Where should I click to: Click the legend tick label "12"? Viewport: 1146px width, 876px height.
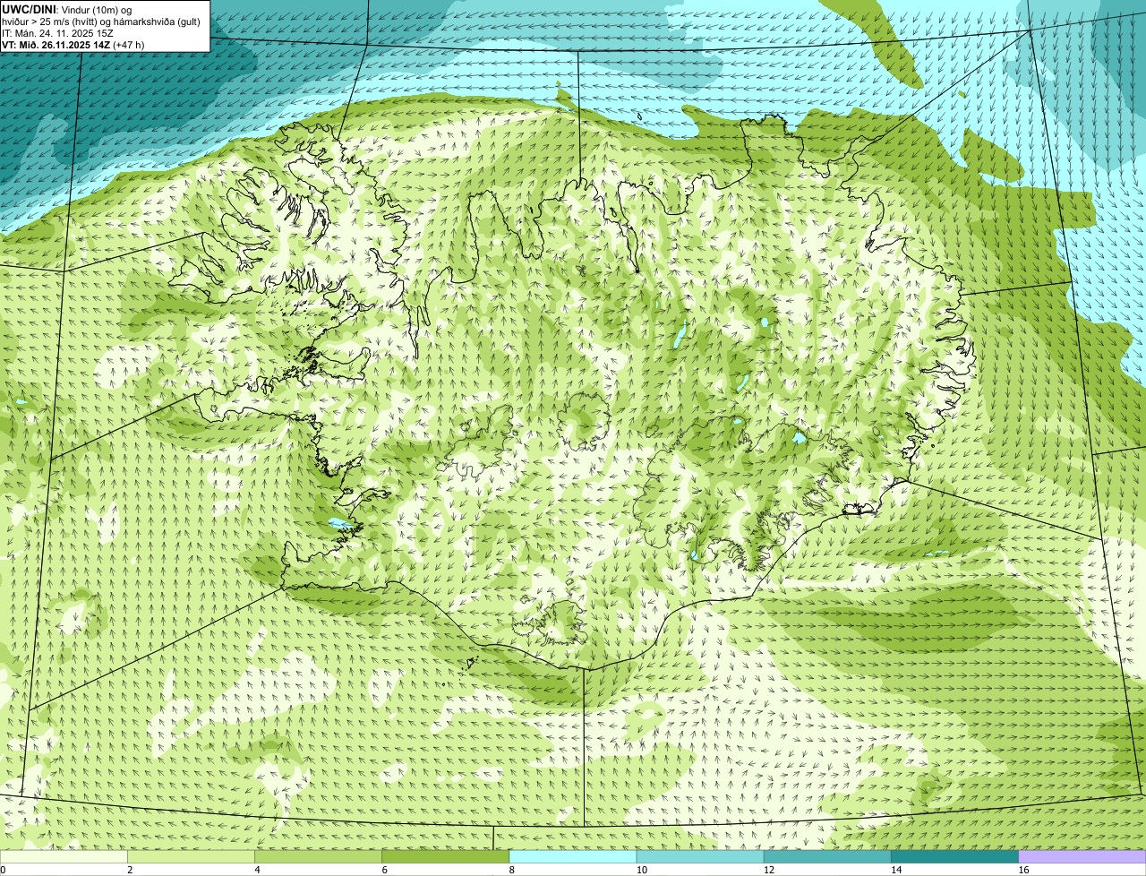pos(769,870)
